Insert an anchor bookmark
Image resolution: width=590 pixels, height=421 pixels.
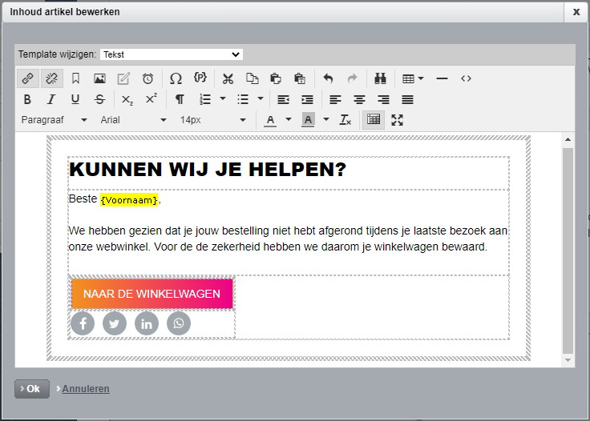[75, 78]
